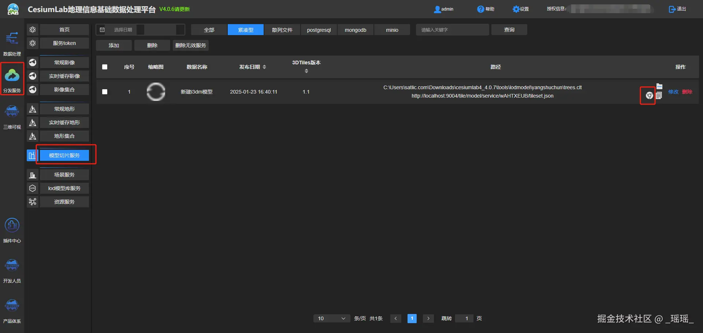Click the building icon beside 场景服务
The image size is (703, 333).
pyautogui.click(x=33, y=175)
